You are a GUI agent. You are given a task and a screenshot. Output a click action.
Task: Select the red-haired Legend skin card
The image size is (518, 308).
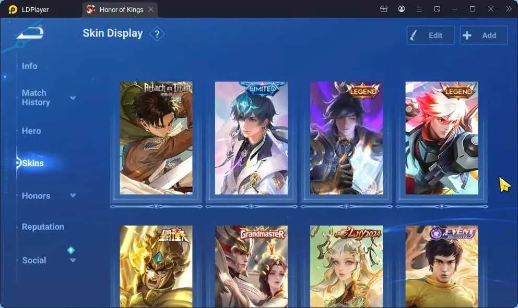coord(442,138)
